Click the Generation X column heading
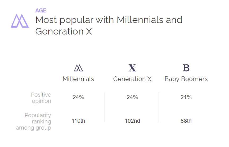The height and width of the screenshot is (147, 229). pyautogui.click(x=132, y=79)
